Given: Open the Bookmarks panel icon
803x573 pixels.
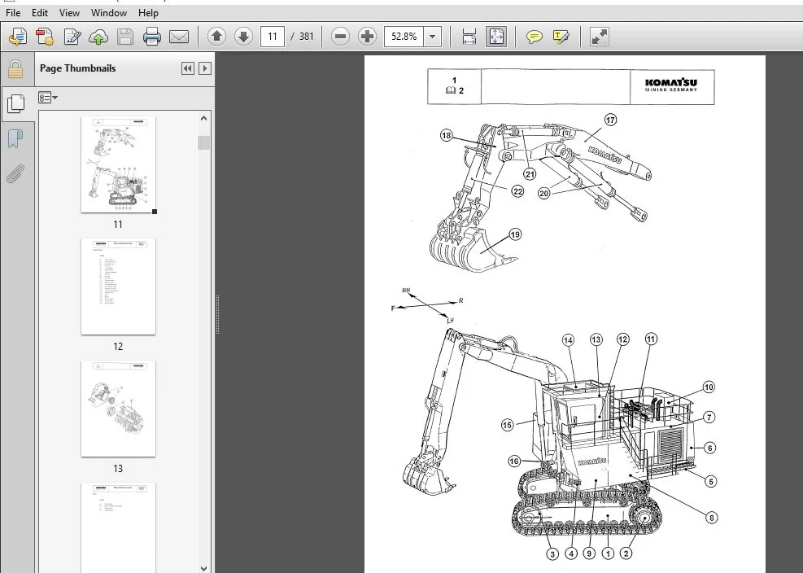Looking at the screenshot, I should [x=15, y=138].
